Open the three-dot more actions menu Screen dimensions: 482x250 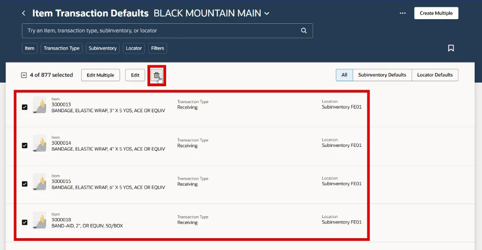(x=403, y=13)
